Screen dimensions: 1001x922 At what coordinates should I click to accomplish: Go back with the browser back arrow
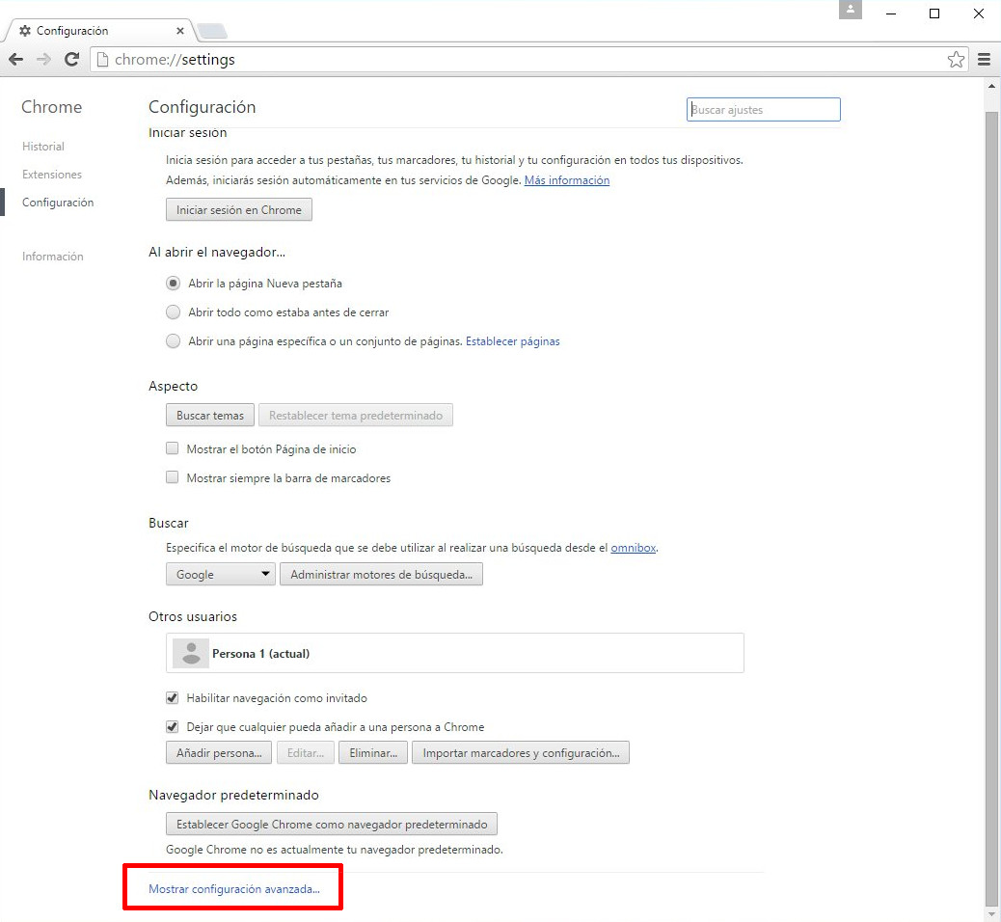[16, 60]
